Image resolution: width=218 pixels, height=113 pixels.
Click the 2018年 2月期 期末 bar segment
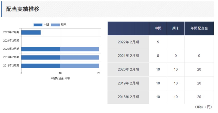(x=79, y=65)
